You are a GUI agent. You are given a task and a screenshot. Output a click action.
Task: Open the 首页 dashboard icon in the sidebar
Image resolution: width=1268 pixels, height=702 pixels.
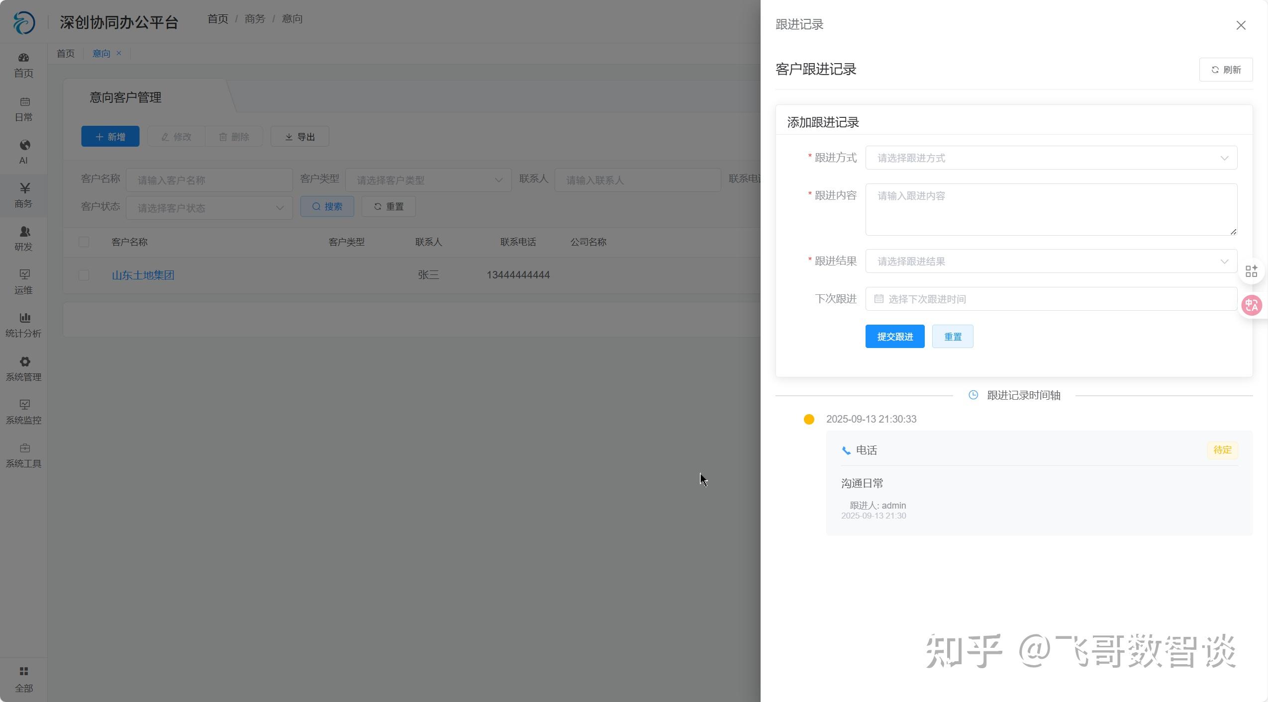tap(23, 58)
